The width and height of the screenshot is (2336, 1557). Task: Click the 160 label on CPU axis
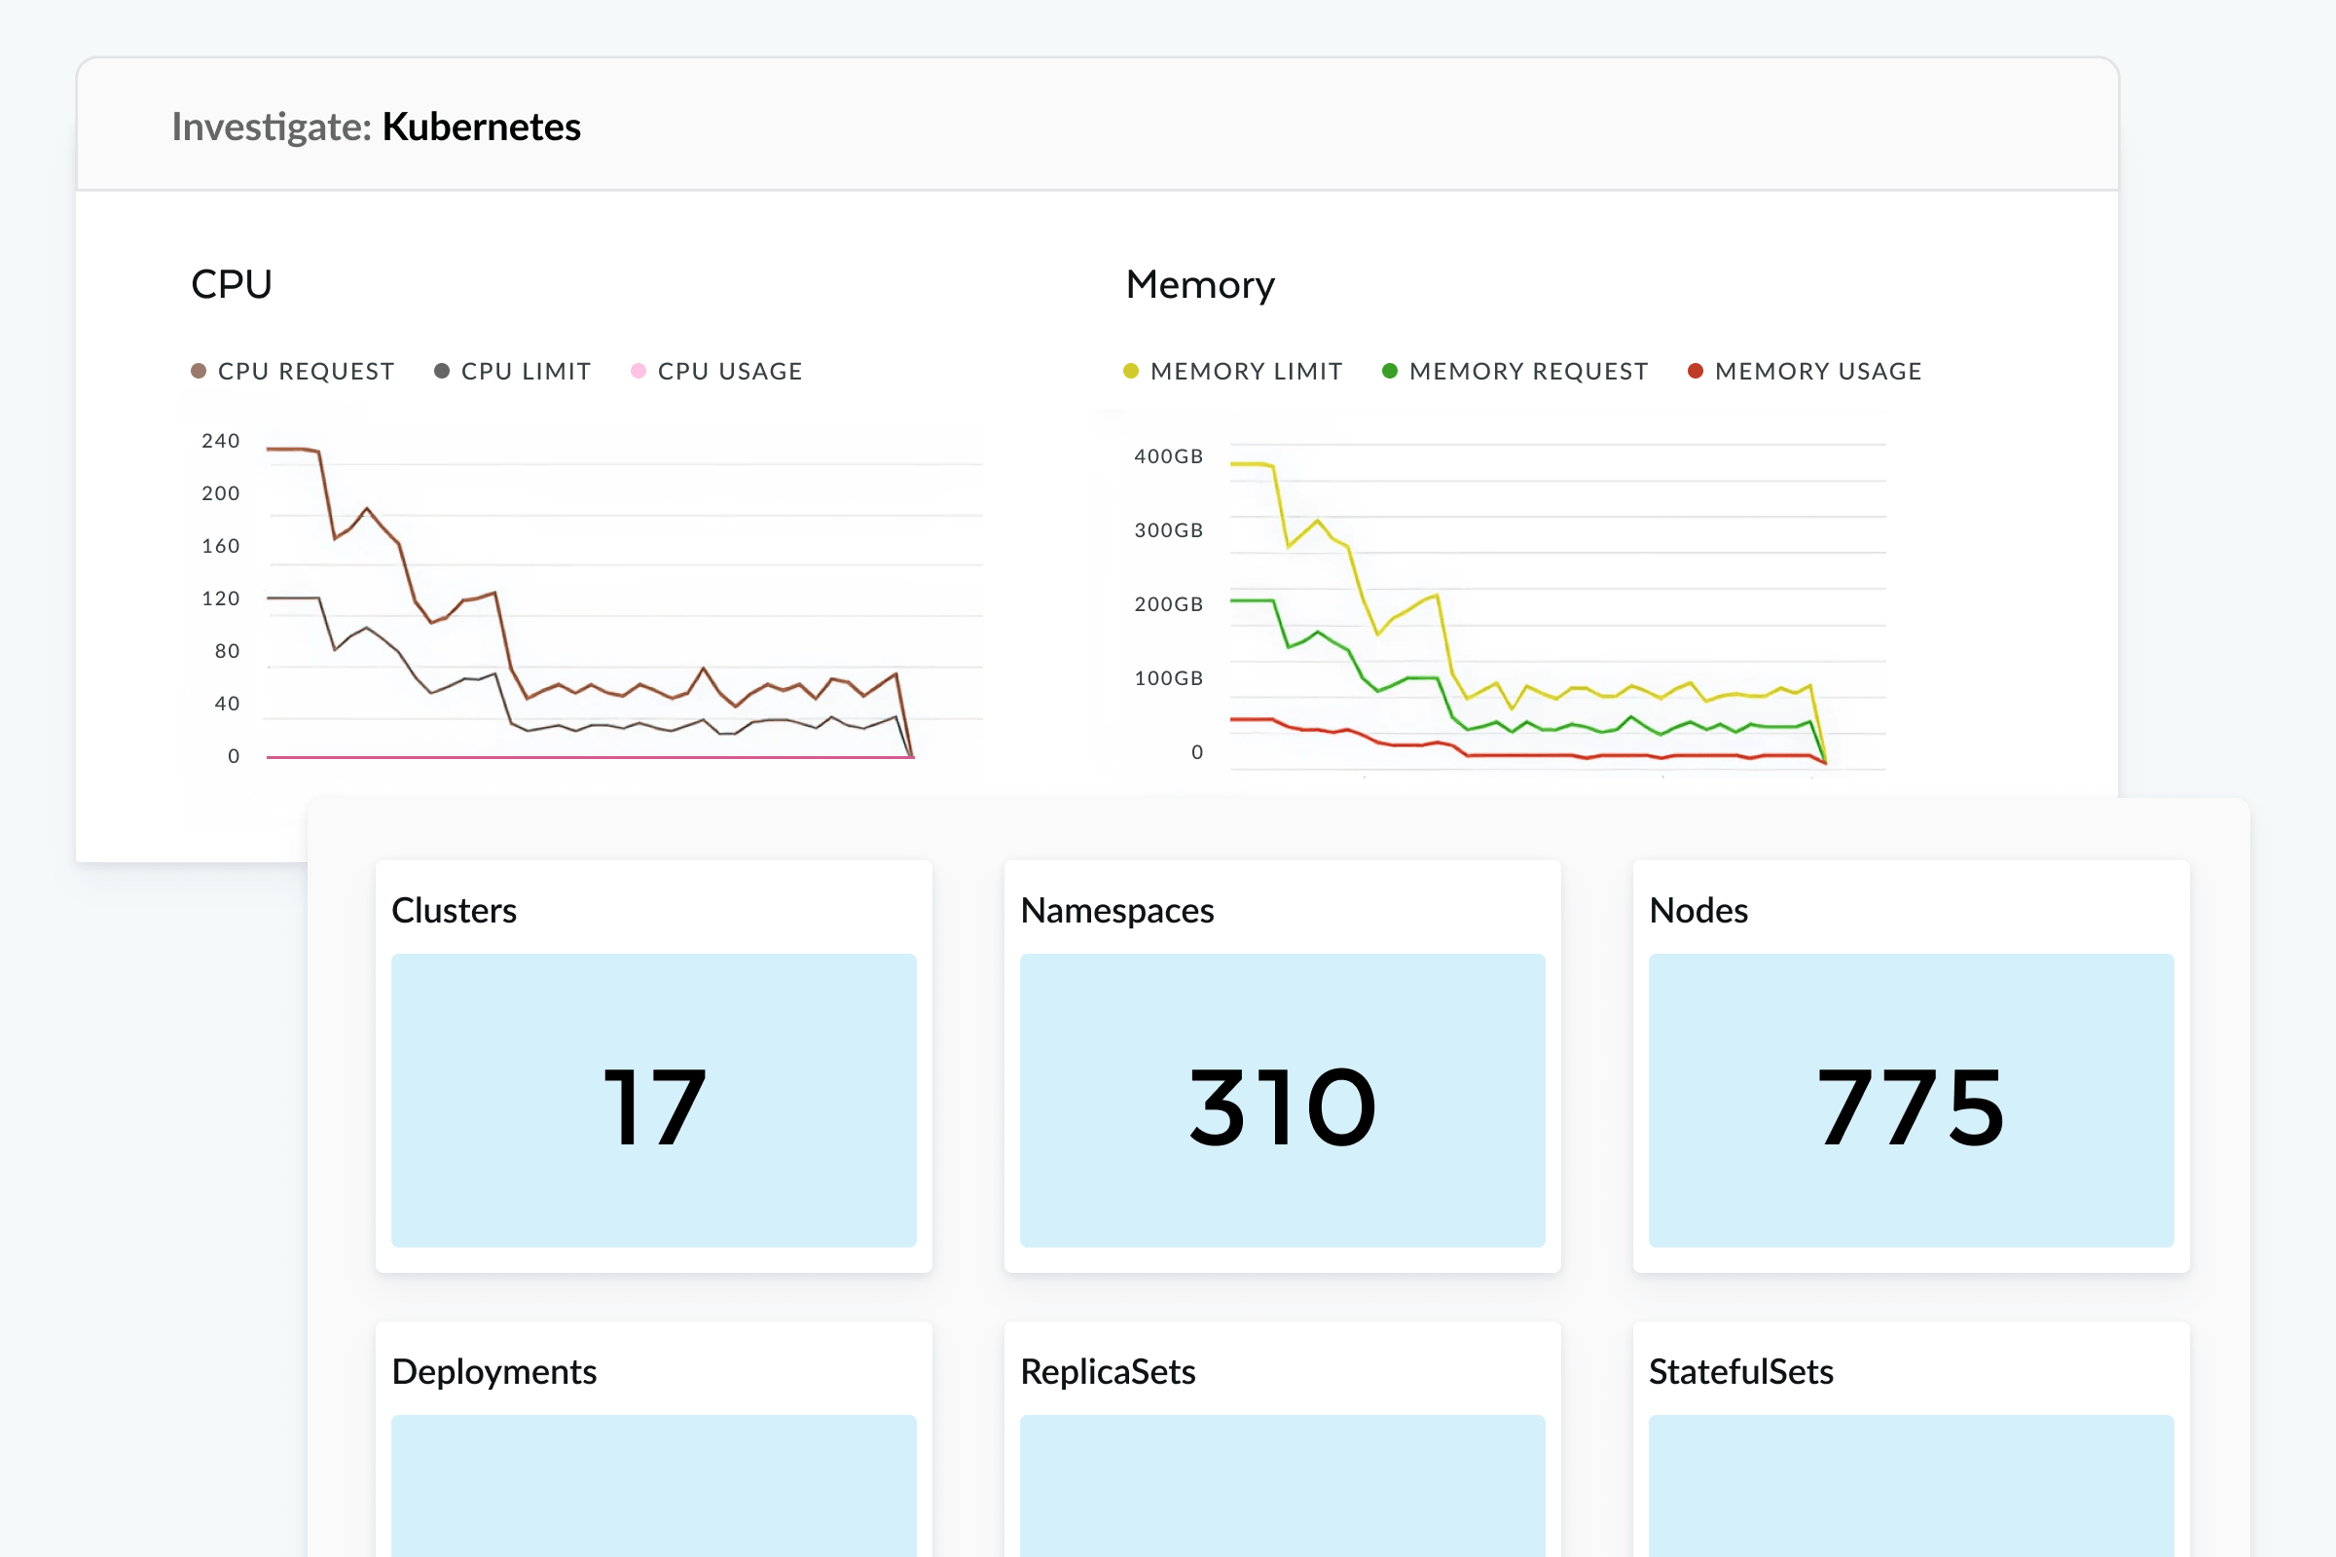pos(221,546)
